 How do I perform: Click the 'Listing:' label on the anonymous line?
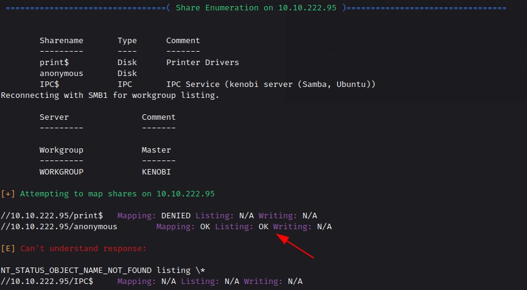234,227
